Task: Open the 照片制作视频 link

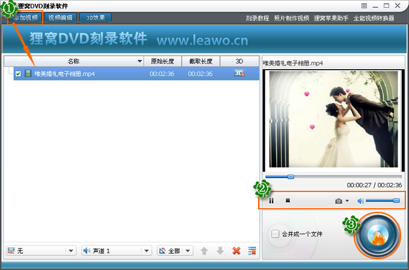Action: [291, 18]
